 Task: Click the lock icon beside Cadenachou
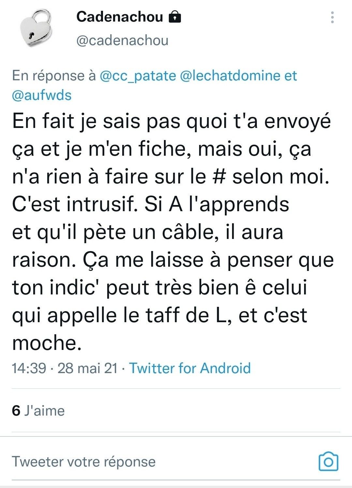point(175,17)
